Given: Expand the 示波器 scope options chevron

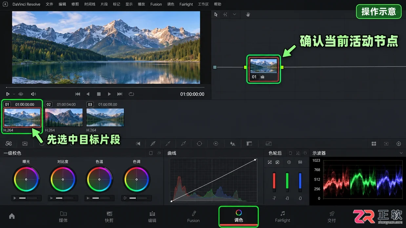Looking at the screenshot, I should click(401, 153).
